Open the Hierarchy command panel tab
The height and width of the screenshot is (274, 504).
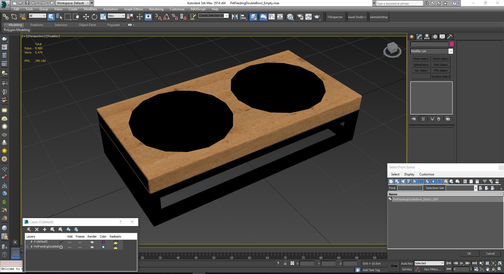tap(427, 37)
